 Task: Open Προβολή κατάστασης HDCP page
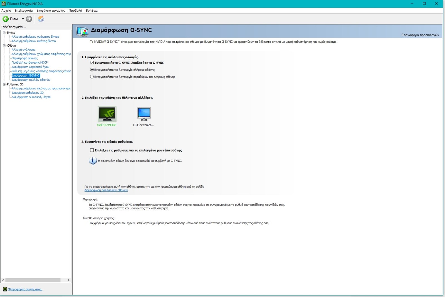pos(29,63)
